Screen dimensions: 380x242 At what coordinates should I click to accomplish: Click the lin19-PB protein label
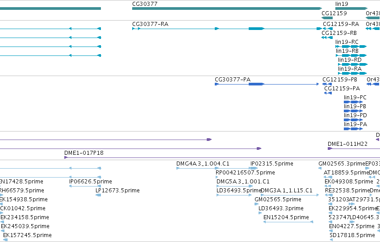click(x=355, y=106)
